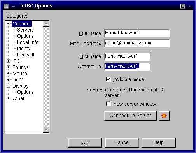Viewport: 196px width, 153px height.
Task: Expand the Other category node
Action: pyautogui.click(x=8, y=98)
